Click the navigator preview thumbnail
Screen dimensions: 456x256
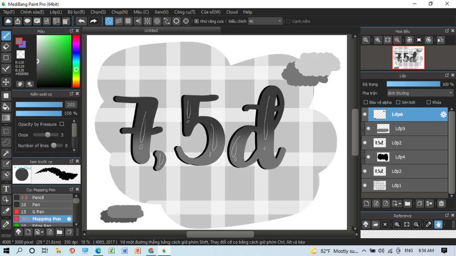(408, 57)
